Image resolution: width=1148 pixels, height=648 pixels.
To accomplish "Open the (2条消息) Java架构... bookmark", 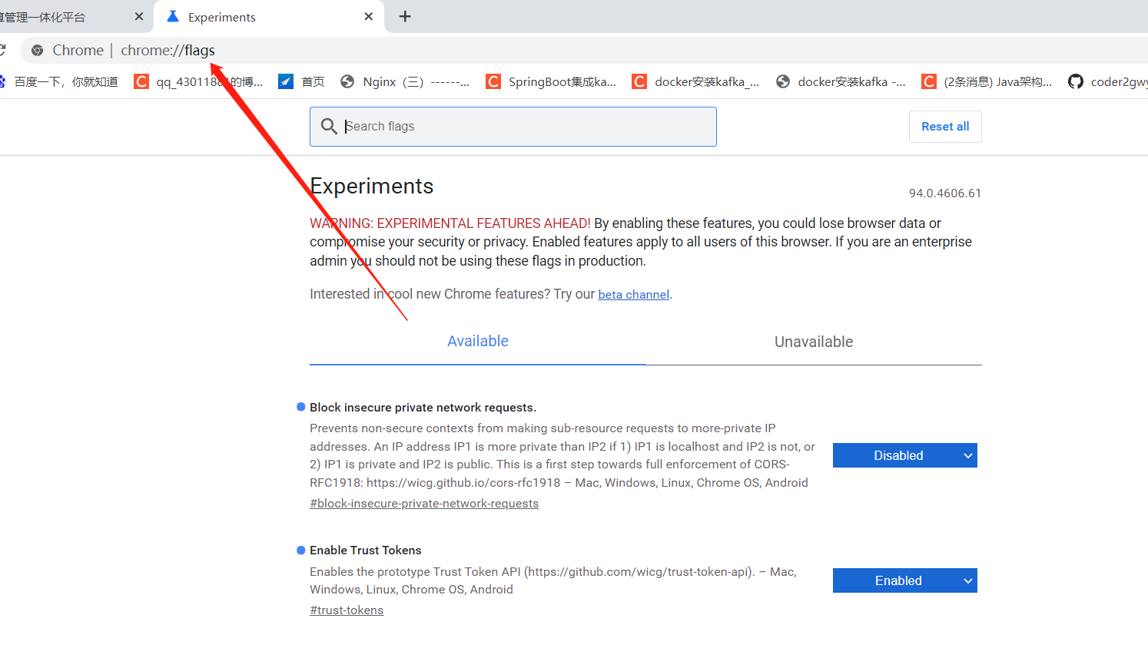I will (x=987, y=81).
